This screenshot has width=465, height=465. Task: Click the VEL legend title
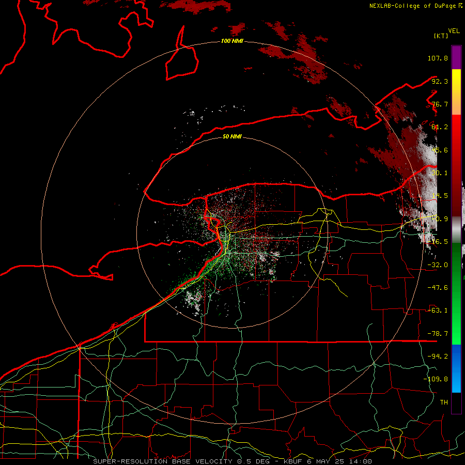coord(454,31)
